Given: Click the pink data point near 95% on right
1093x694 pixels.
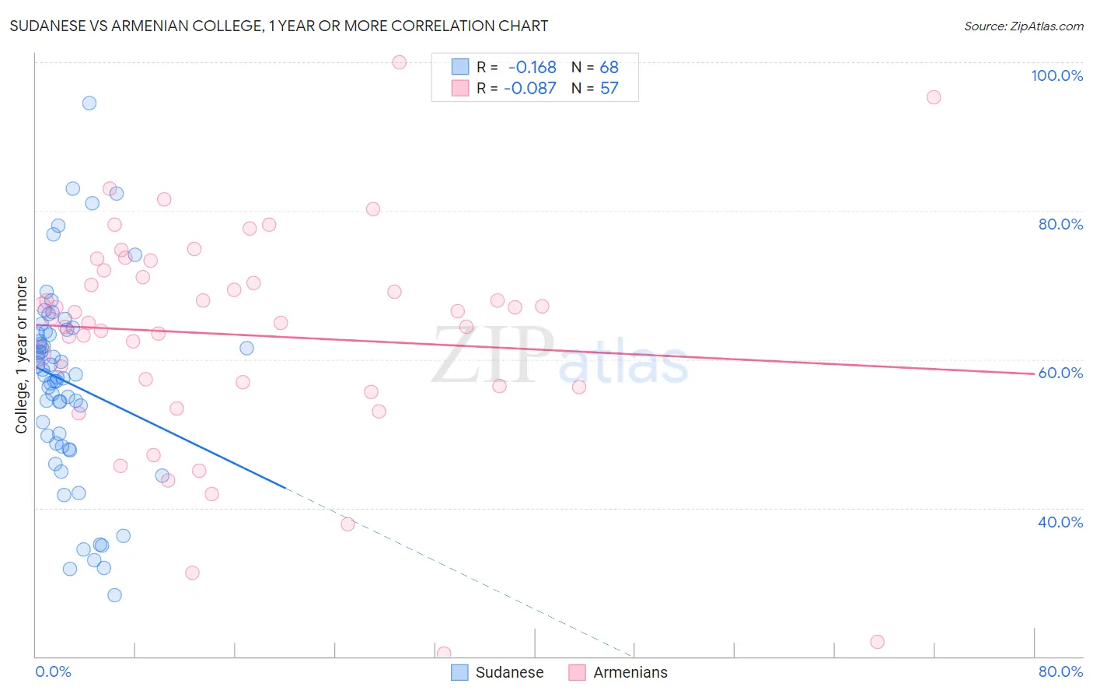Looking at the screenshot, I should [934, 97].
